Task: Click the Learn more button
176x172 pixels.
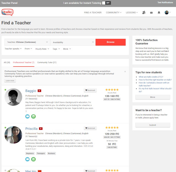Action: click(10, 80)
